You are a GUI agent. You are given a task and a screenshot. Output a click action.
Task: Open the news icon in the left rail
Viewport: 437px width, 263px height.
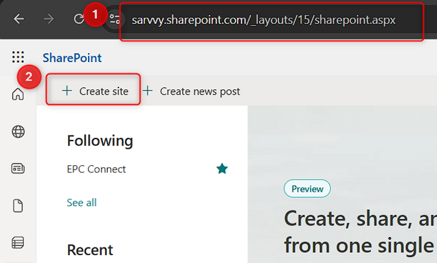pyautogui.click(x=18, y=168)
